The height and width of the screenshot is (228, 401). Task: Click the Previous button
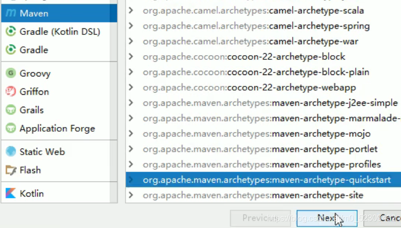[x=260, y=218]
